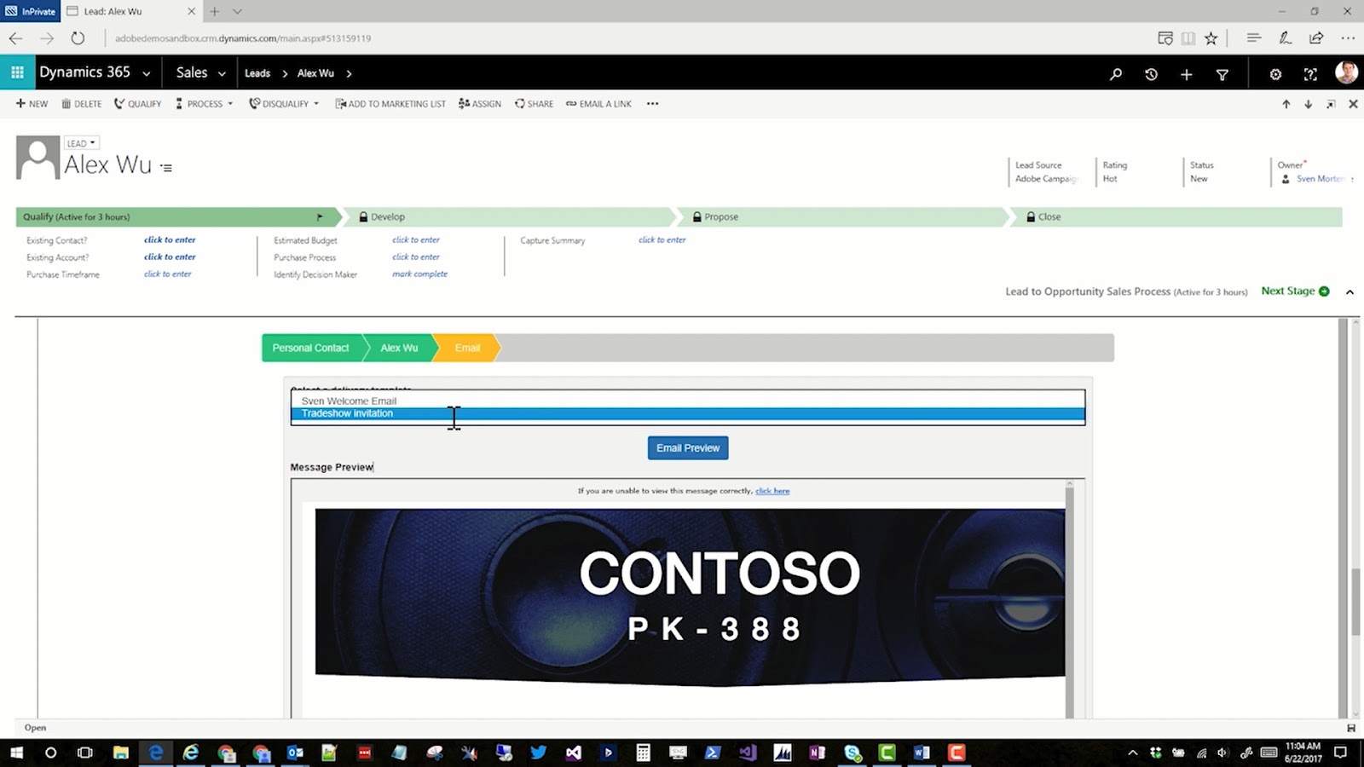Open Word from the taskbar
Screen dimensions: 1364x767
921,753
